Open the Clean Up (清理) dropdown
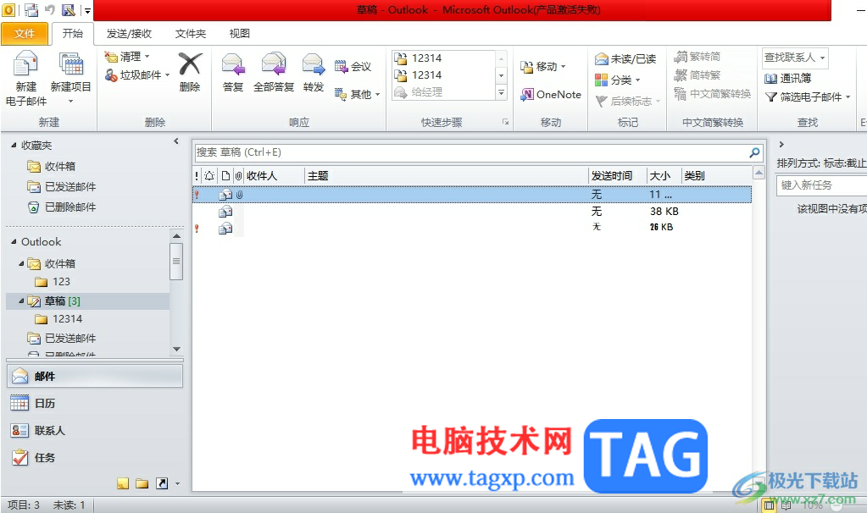The image size is (867, 513). pyautogui.click(x=128, y=57)
